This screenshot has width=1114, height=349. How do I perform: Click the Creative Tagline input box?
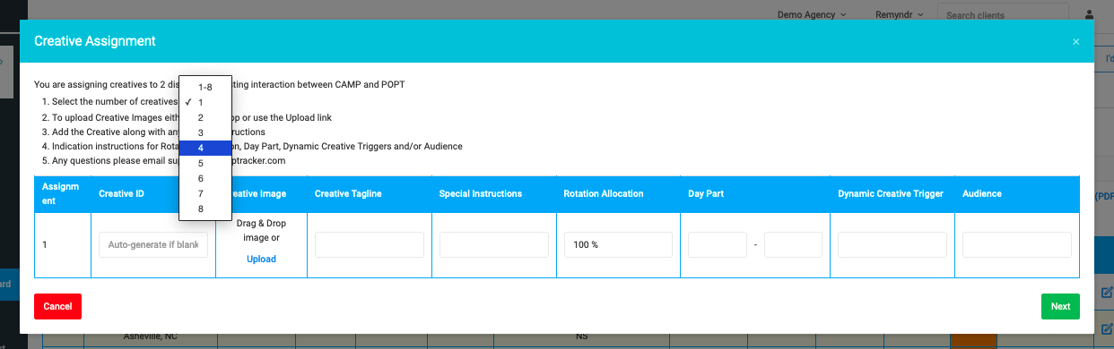click(370, 244)
